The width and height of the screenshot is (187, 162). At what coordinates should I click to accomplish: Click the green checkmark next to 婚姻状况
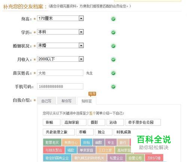click(x=113, y=46)
